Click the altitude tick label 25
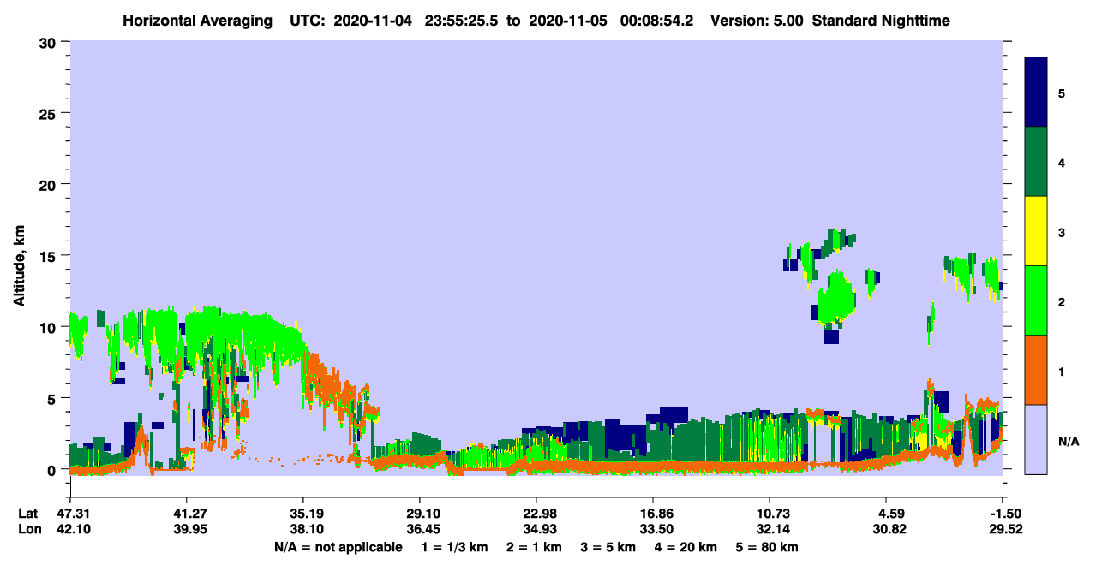Image resolution: width=1114 pixels, height=571 pixels. click(50, 113)
